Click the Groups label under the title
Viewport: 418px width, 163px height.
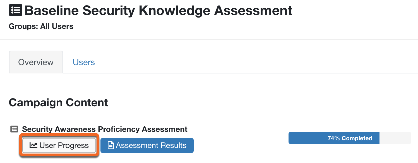(23, 27)
